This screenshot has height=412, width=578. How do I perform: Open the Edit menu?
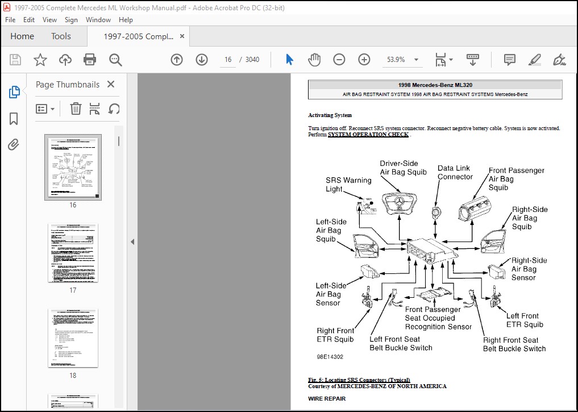pos(29,20)
